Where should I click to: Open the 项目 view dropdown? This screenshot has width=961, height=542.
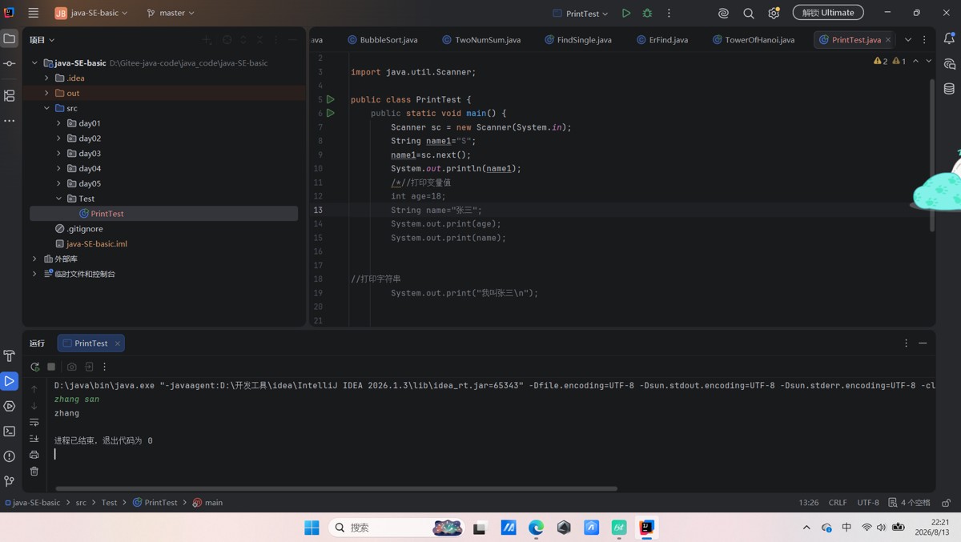[42, 39]
